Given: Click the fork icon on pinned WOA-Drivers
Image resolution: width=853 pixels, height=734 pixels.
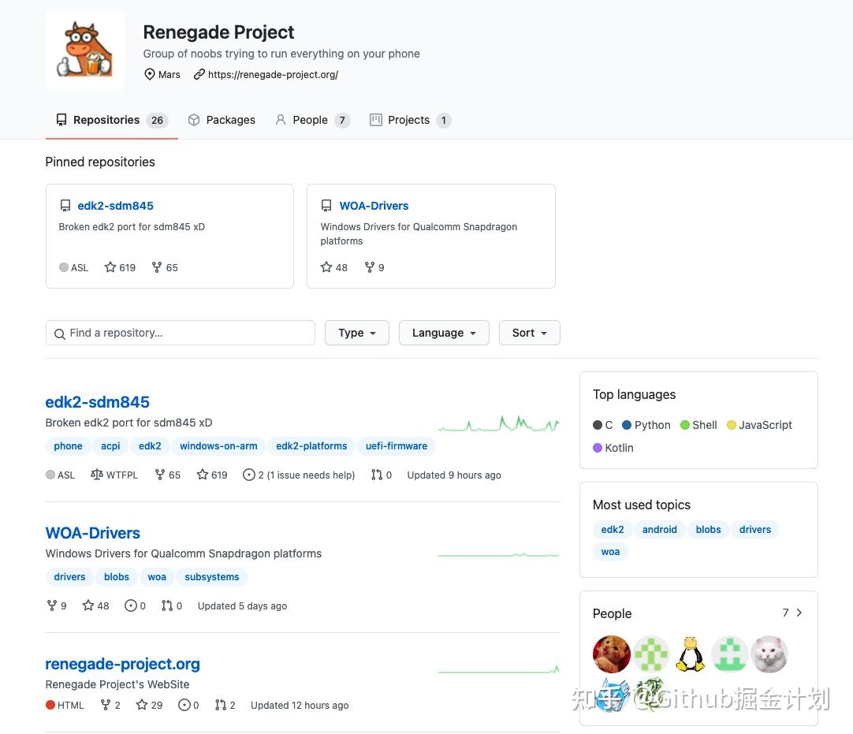Looking at the screenshot, I should coord(369,267).
